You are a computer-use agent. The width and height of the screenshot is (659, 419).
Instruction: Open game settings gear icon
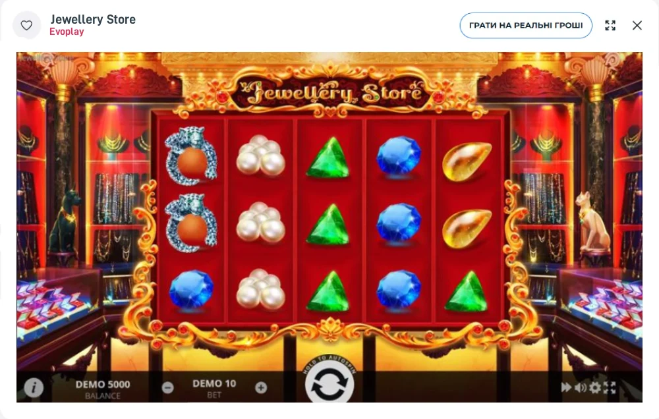pyautogui.click(x=594, y=387)
